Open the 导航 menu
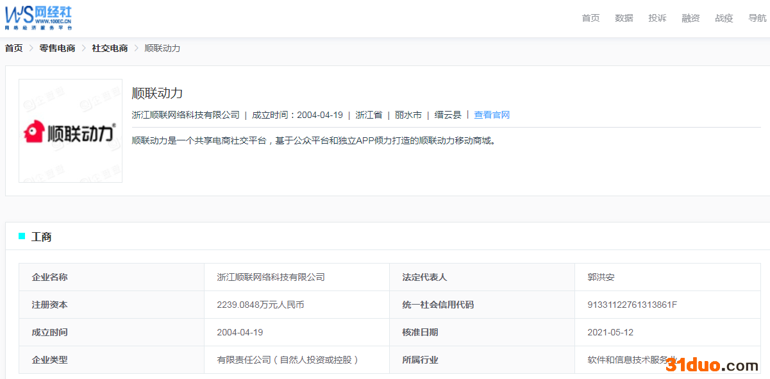The image size is (770, 379). click(757, 18)
